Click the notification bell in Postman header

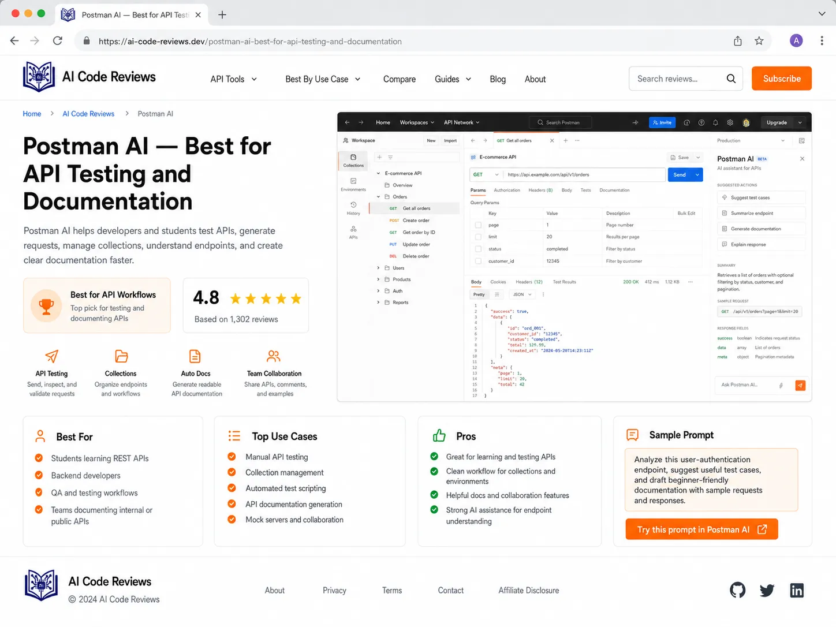click(715, 122)
